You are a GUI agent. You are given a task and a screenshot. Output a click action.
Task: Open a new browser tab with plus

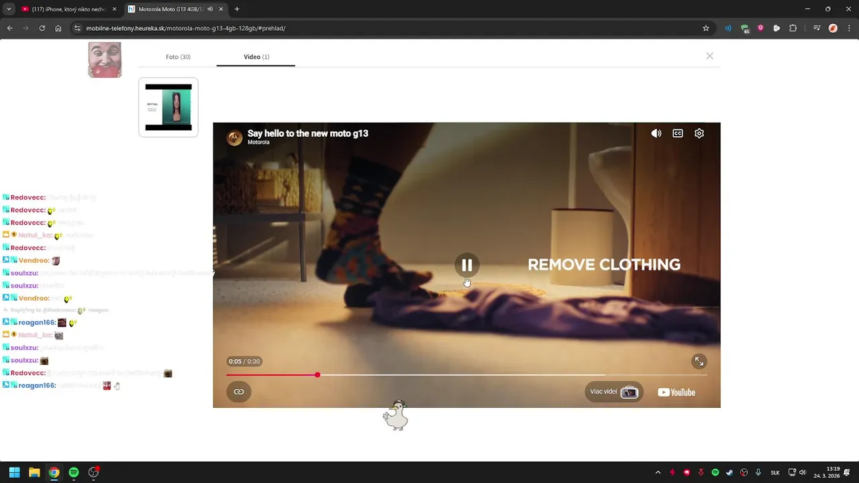tap(237, 9)
